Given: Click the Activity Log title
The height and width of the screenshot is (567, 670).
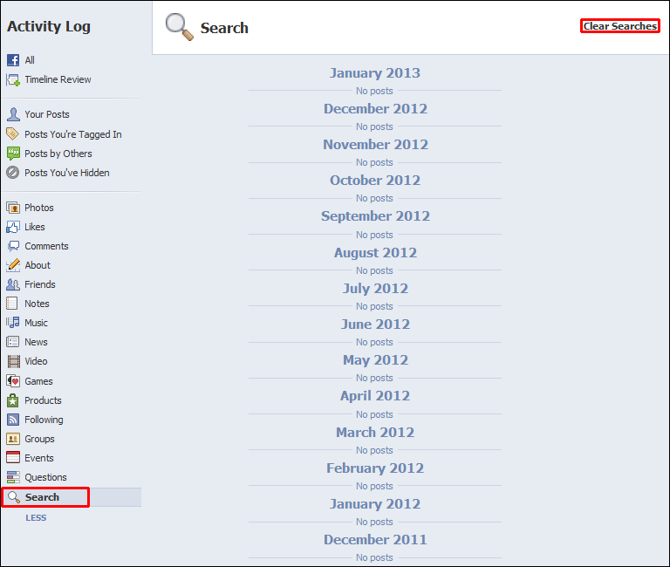Looking at the screenshot, I should (49, 27).
